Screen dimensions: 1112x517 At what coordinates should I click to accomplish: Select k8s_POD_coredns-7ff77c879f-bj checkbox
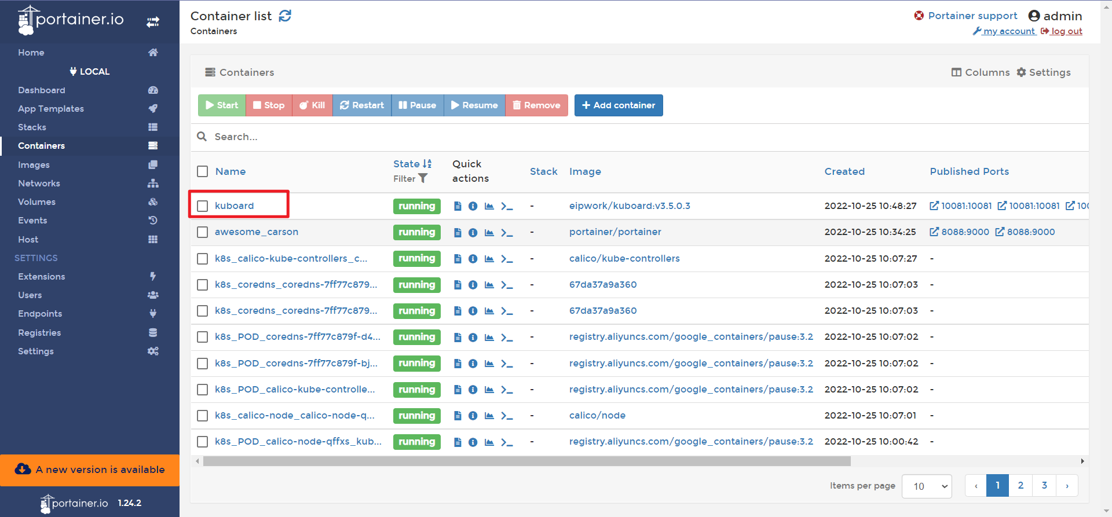coord(202,364)
